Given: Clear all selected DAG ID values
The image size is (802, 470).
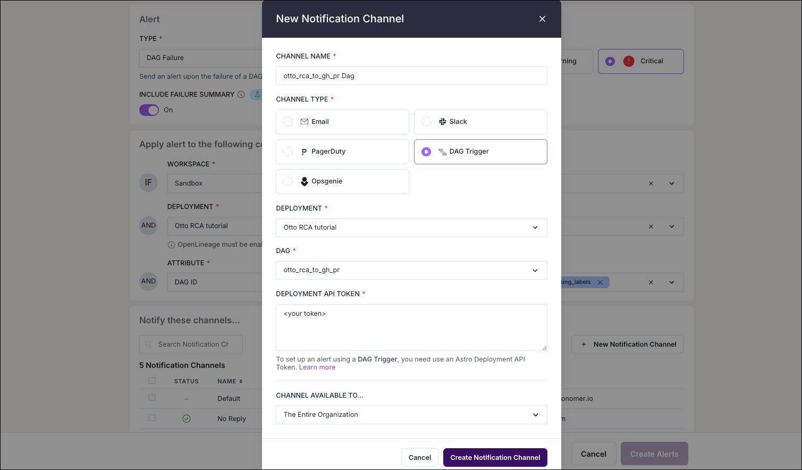Looking at the screenshot, I should (x=651, y=282).
